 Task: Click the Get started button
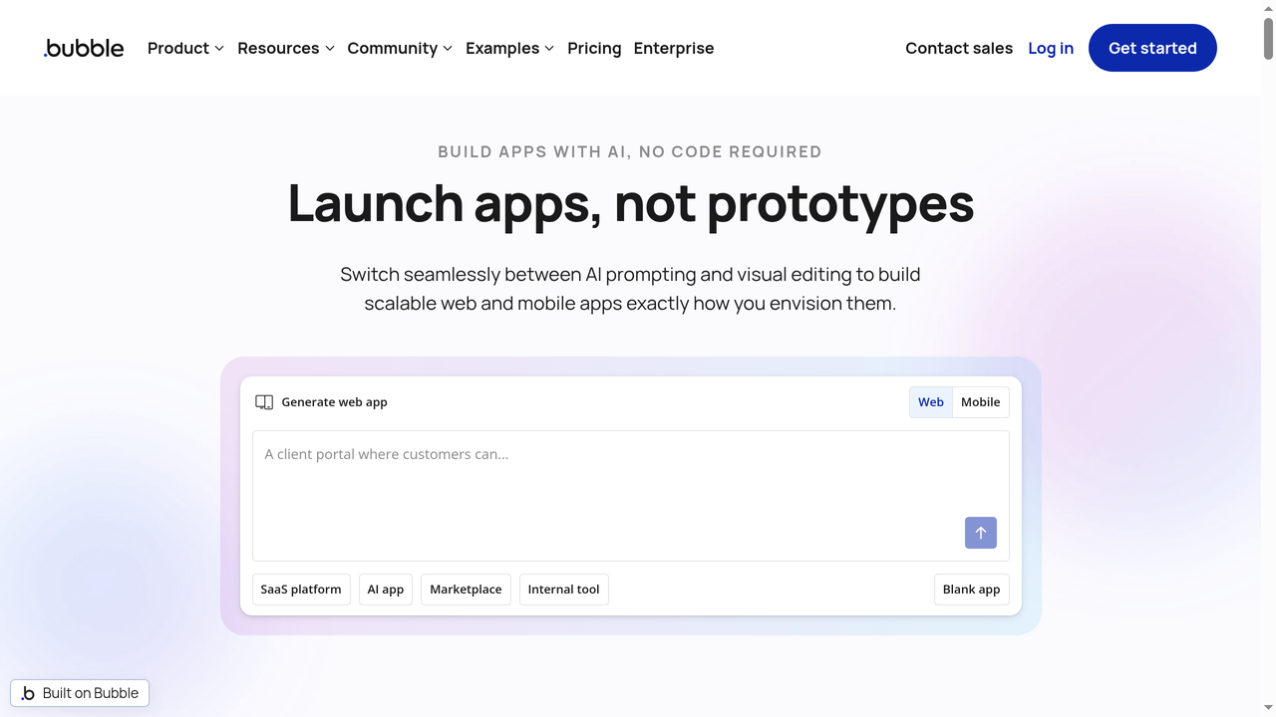(1152, 48)
